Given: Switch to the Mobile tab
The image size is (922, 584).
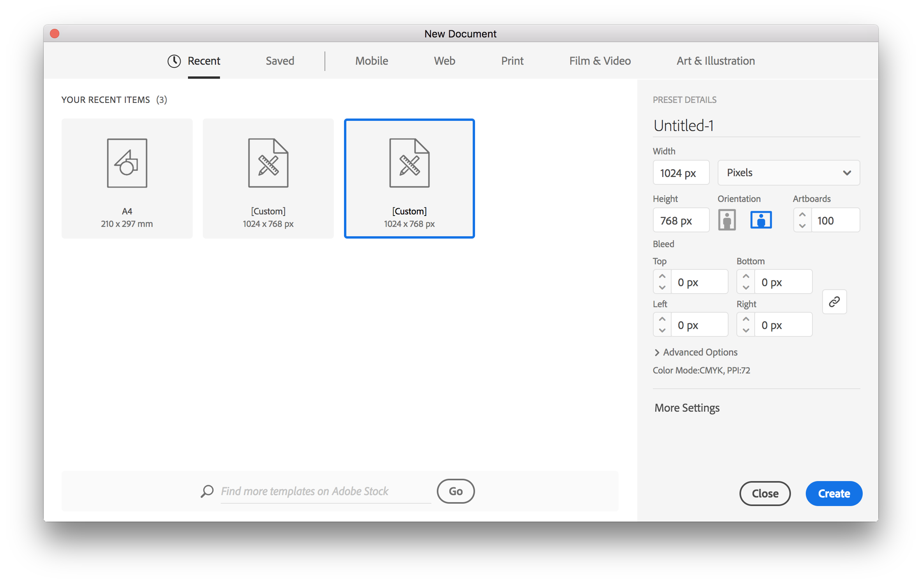Looking at the screenshot, I should point(371,61).
